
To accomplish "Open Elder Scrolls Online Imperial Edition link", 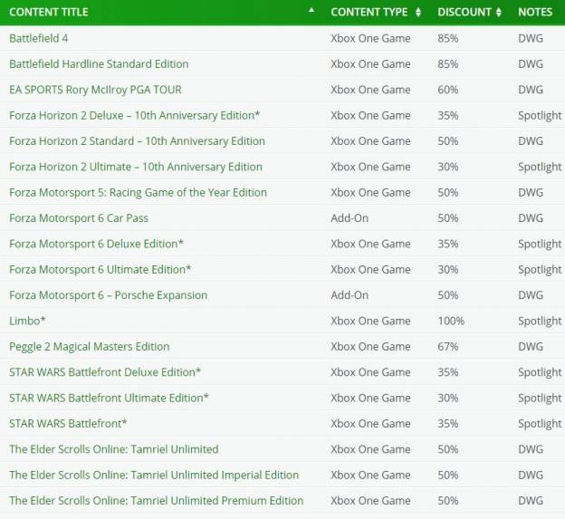I will 154,475.
